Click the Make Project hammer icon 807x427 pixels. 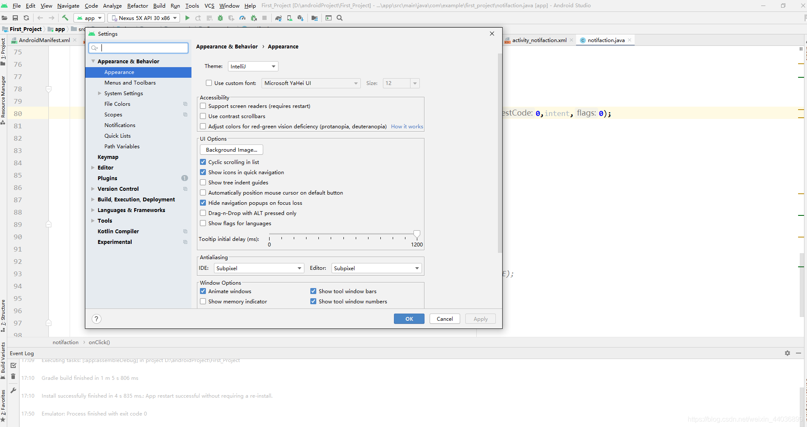[65, 18]
